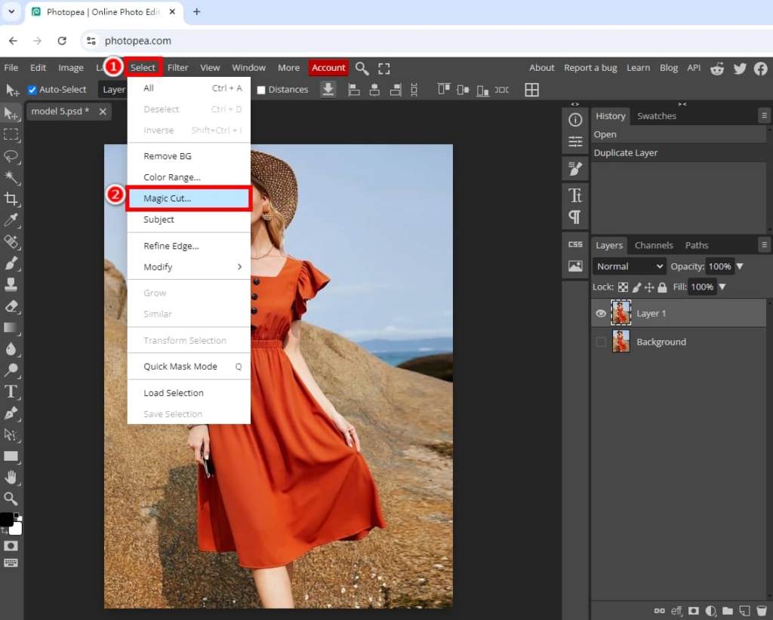Viewport: 773px width, 620px height.
Task: Show the Background layer visibility
Action: pos(601,342)
